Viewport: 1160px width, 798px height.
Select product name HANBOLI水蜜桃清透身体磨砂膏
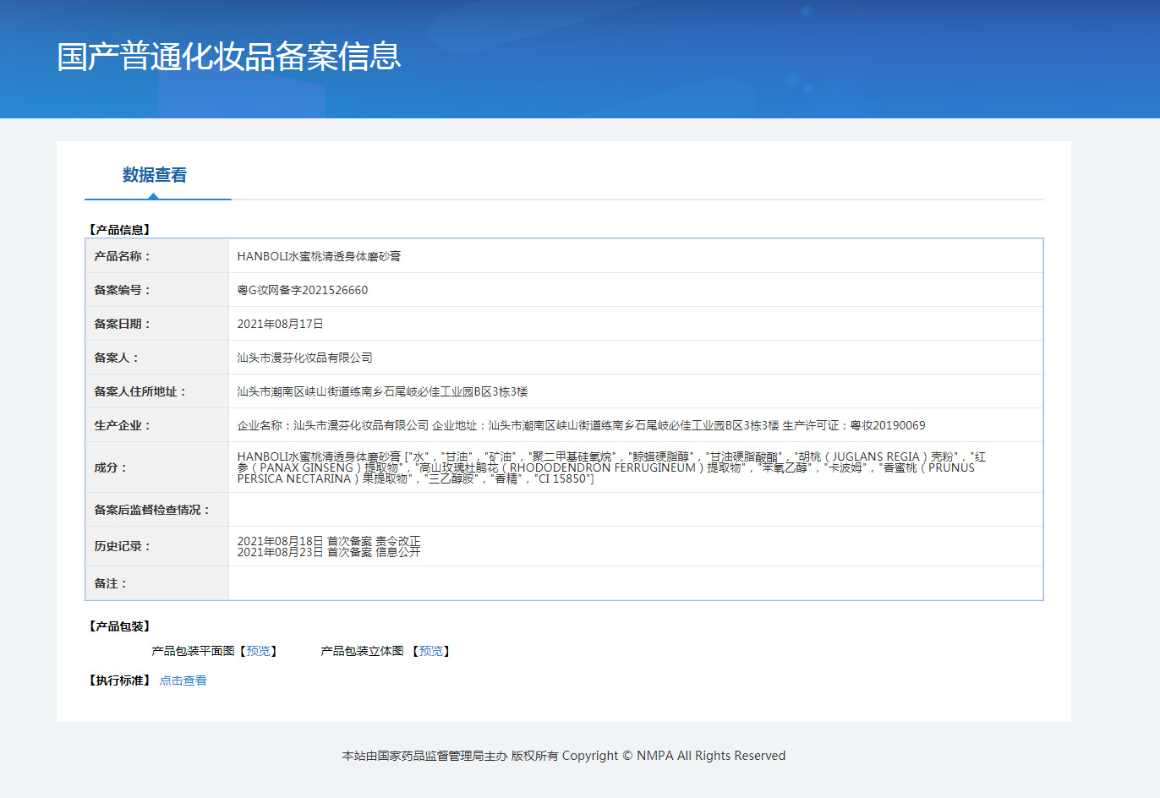(x=319, y=256)
